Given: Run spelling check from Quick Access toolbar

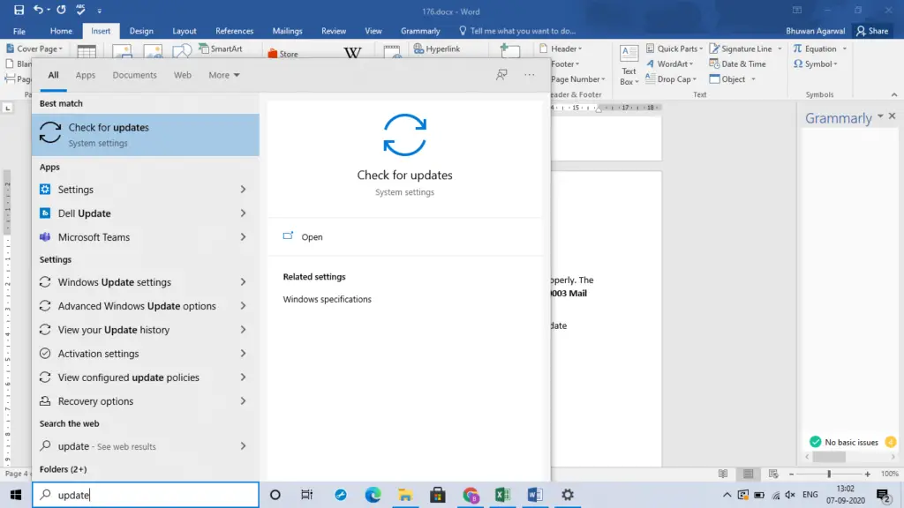Looking at the screenshot, I should click(80, 10).
